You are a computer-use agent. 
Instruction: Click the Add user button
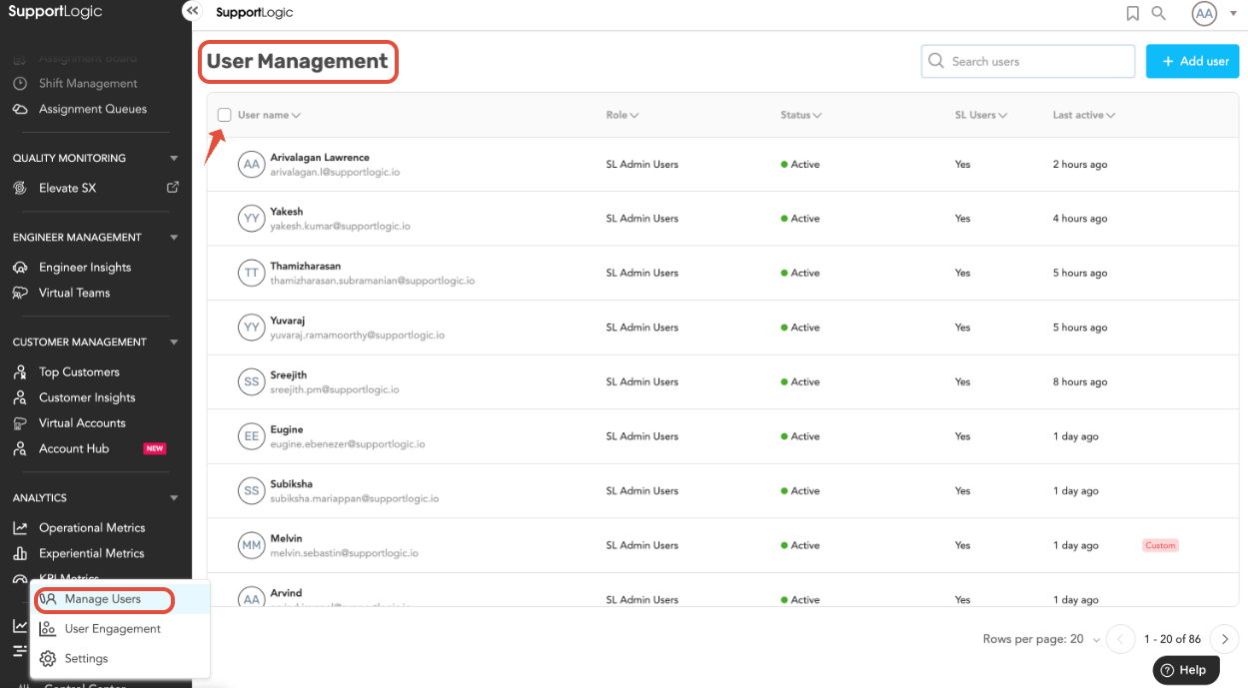click(1192, 61)
